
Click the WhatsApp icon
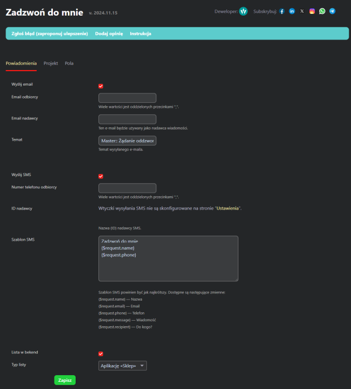322,11
